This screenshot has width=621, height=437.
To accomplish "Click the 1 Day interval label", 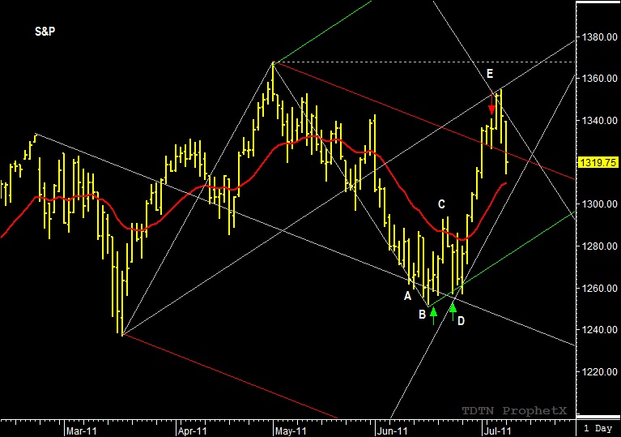I will (598, 428).
